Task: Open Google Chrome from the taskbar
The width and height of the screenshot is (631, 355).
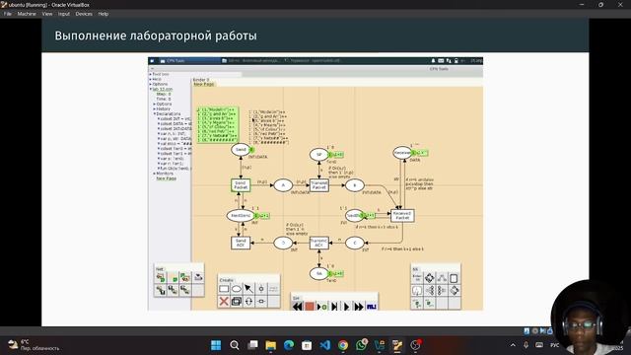Action: pos(343,345)
